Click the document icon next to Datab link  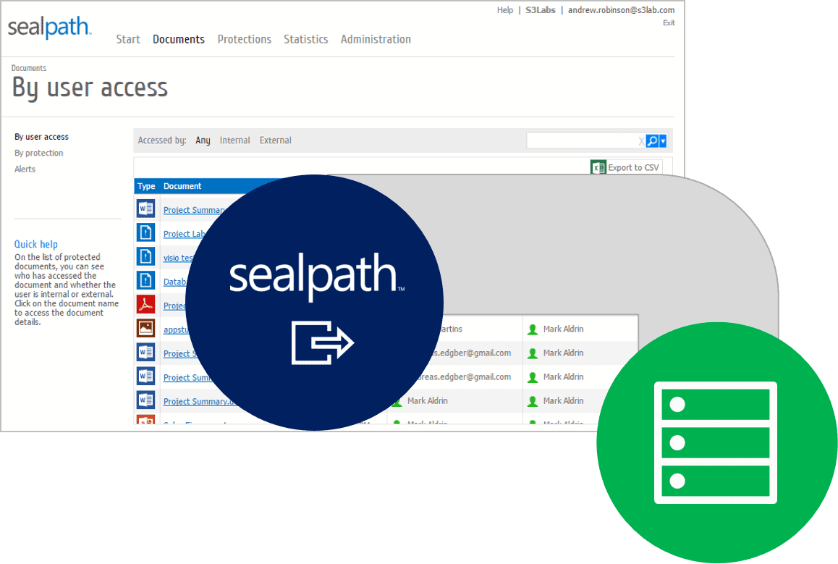click(145, 280)
